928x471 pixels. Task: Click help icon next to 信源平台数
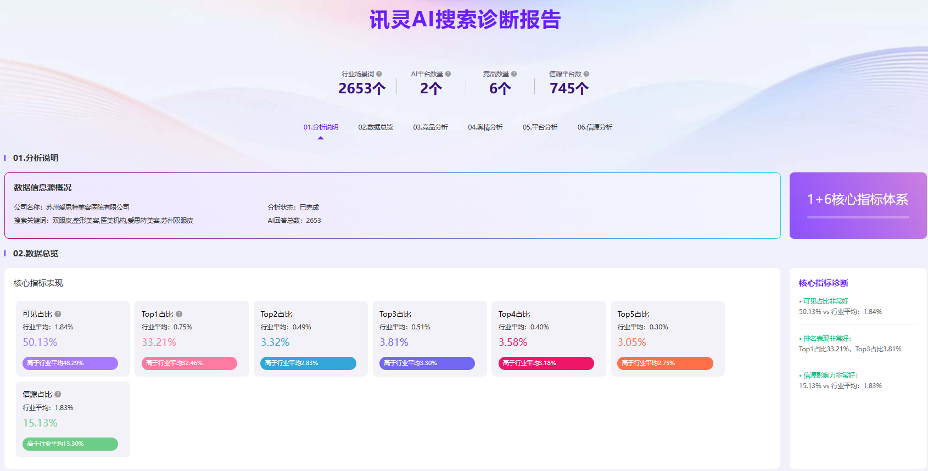586,74
